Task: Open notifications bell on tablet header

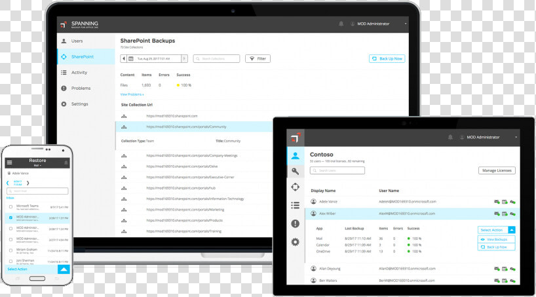Action: (450, 137)
